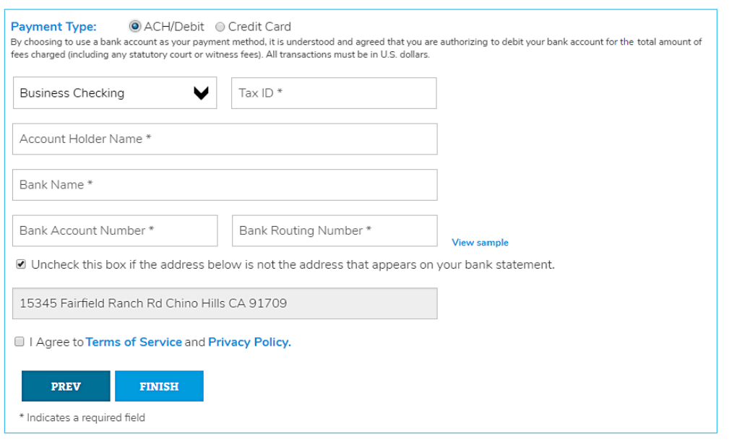Click the Chino Hills address field

tap(225, 303)
